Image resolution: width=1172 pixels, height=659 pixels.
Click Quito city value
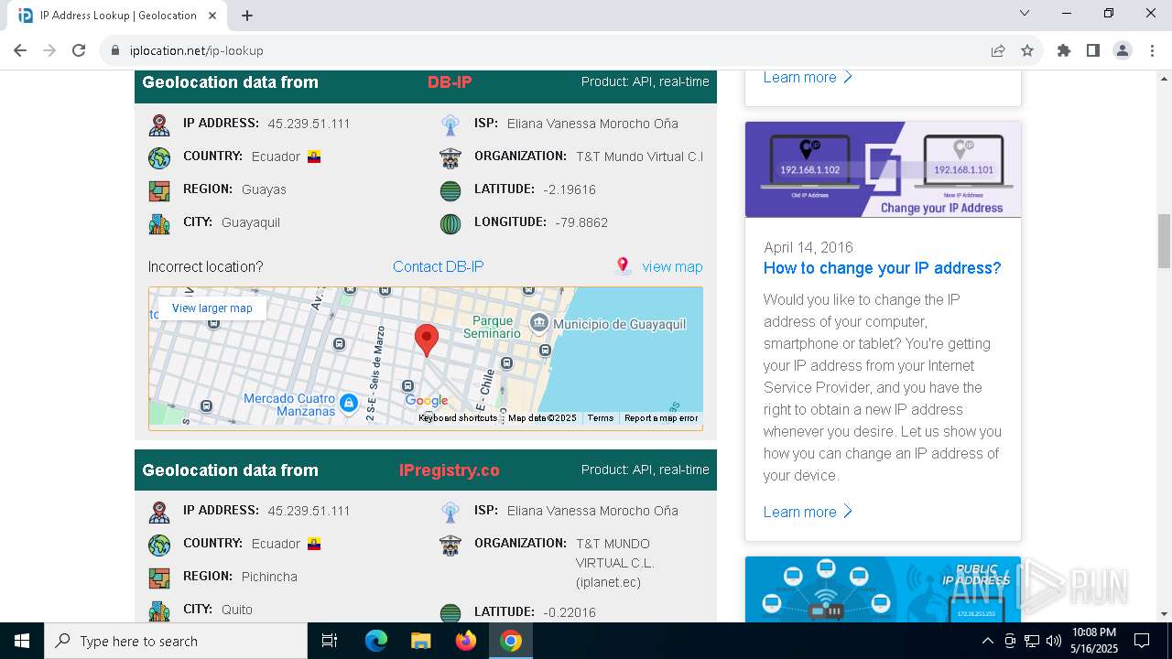pos(237,610)
